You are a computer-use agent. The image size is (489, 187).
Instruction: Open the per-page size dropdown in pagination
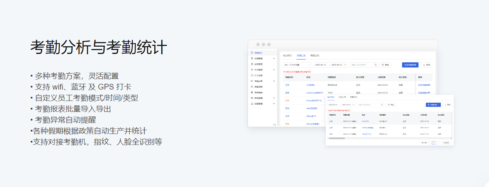click(447, 143)
